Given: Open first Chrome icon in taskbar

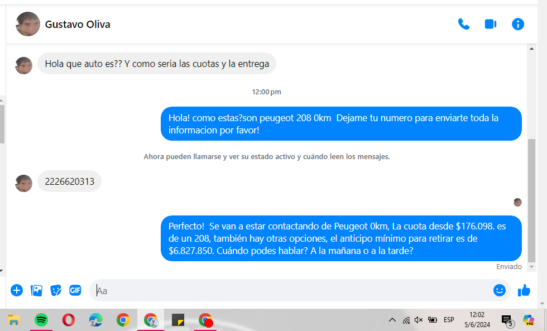Looking at the screenshot, I should point(123,320).
